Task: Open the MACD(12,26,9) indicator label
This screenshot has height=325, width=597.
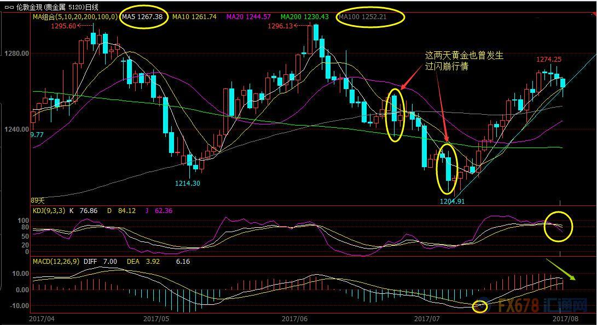Action: coord(56,262)
